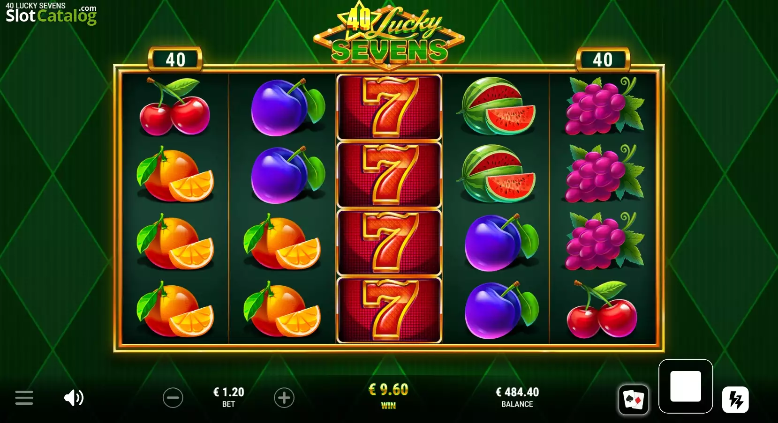Toggle turbo lightning mode
This screenshot has height=423, width=778.
735,400
